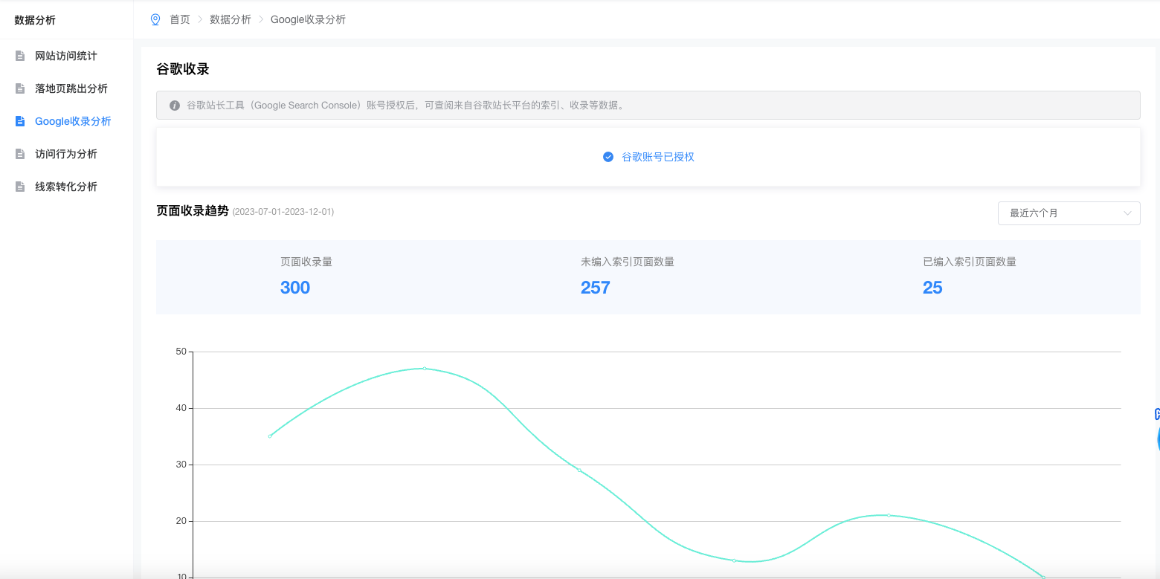Click the 谷歌账号已授权 status text
This screenshot has width=1160, height=579.
658,157
